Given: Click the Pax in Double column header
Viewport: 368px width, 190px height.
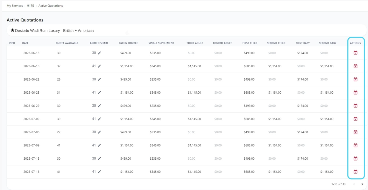Looking at the screenshot, I should [128, 43].
